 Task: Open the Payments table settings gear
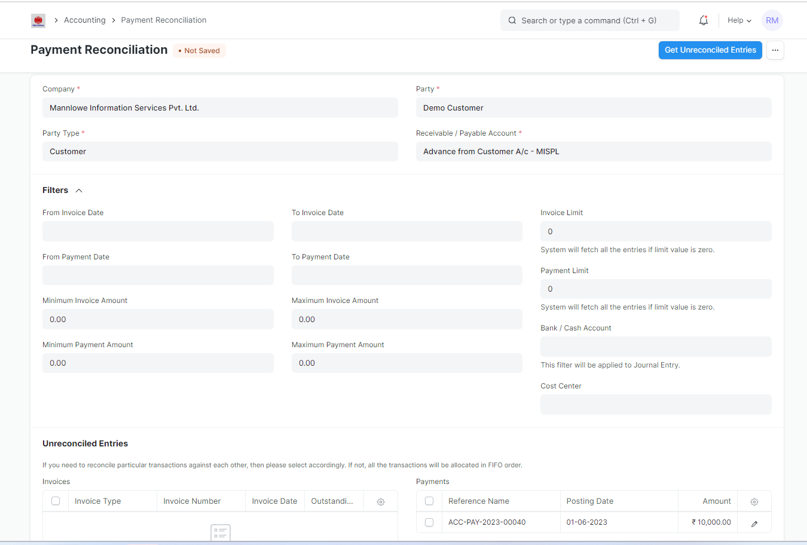[754, 501]
